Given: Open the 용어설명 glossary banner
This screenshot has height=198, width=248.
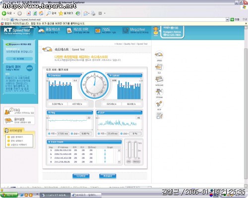Looking at the screenshot, I should click(19, 120).
